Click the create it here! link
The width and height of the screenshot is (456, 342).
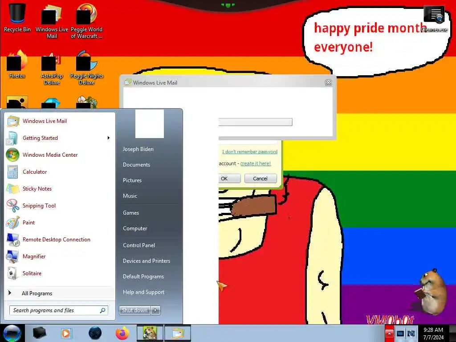(256, 163)
